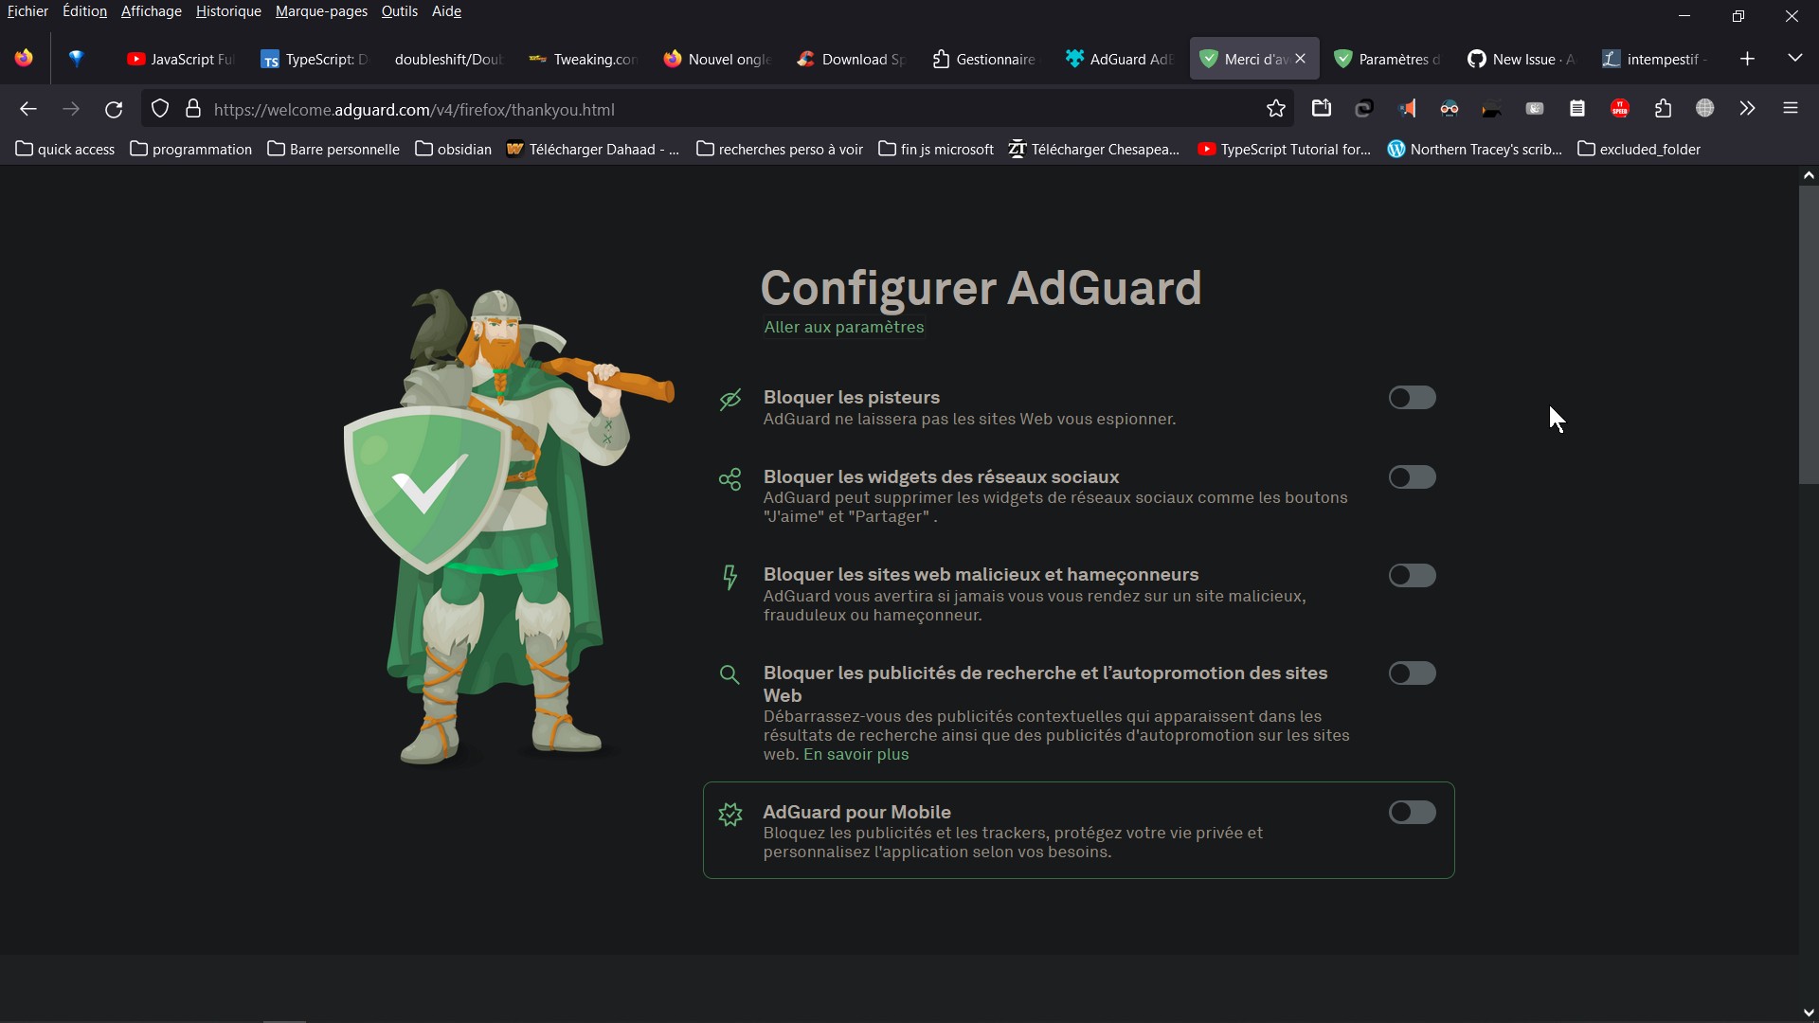Click the globe toolbar icon
Viewport: 1819px width, 1023px height.
point(1705,108)
